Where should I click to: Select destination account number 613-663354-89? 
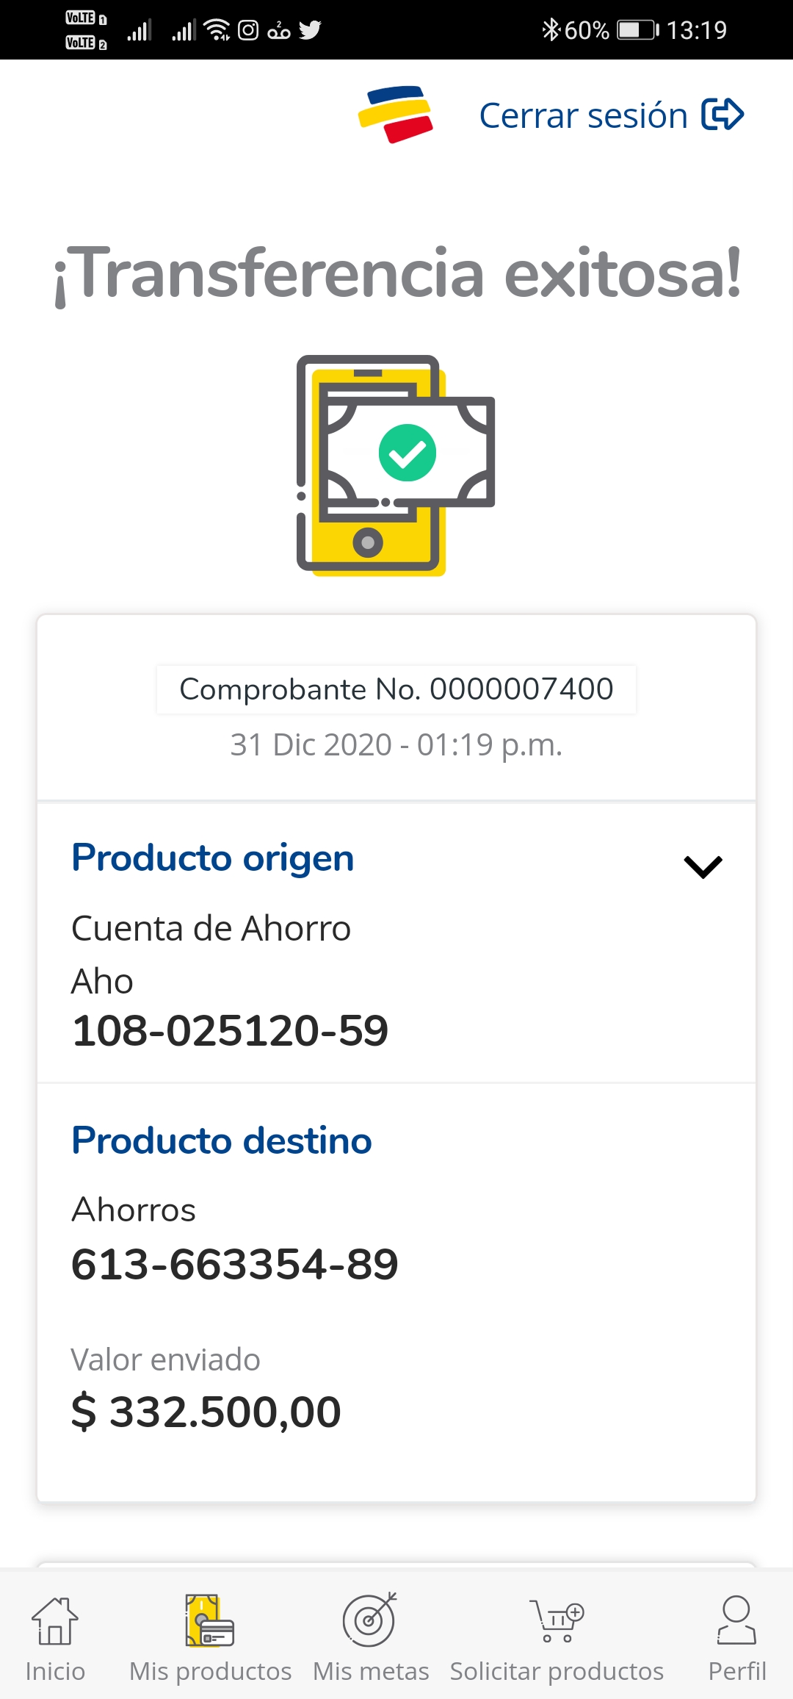pos(235,1264)
